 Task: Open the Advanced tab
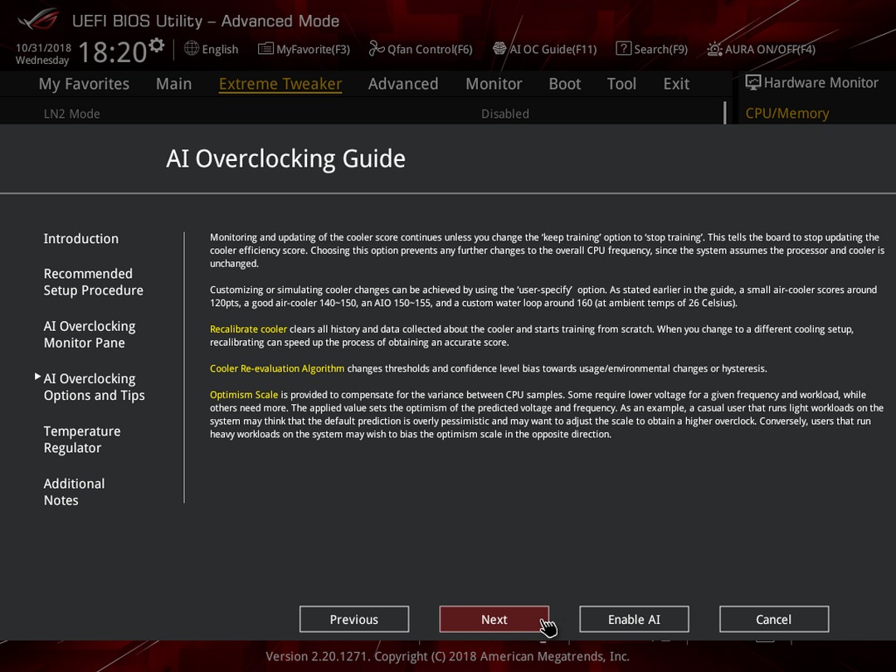(403, 84)
